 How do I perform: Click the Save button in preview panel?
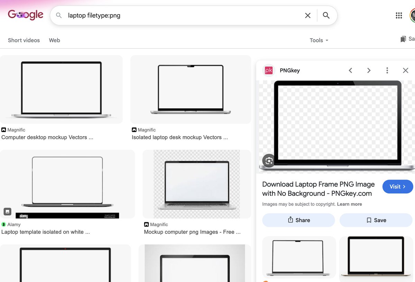[x=376, y=220]
